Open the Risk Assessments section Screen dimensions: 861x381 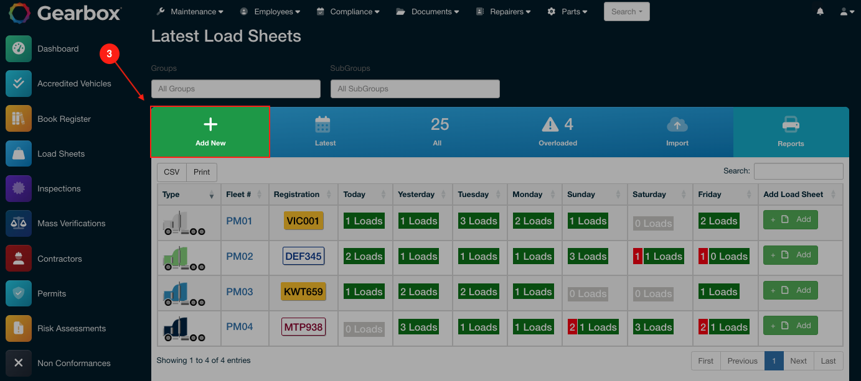(70, 328)
